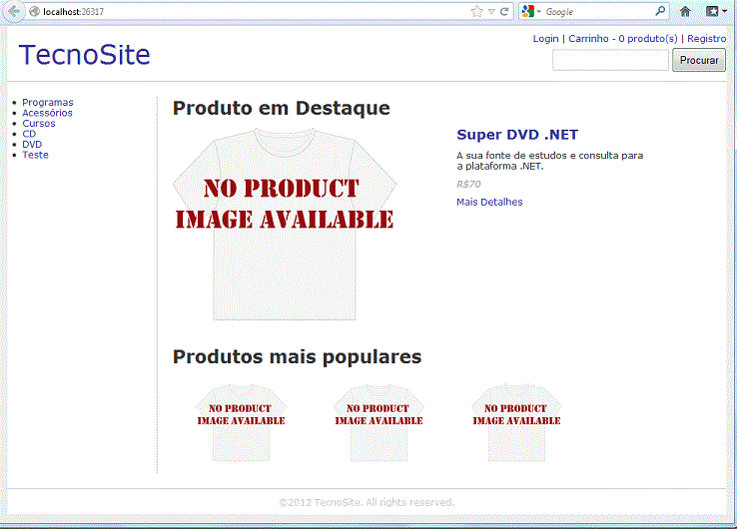
Task: Click the site identity globe icon
Action: tap(34, 11)
